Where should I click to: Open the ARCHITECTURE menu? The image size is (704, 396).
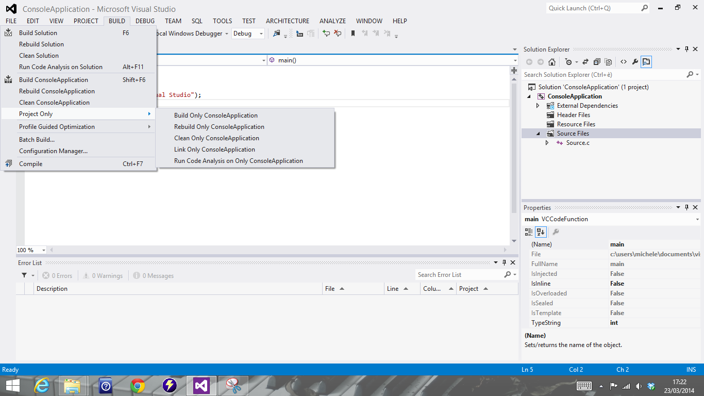tap(288, 21)
